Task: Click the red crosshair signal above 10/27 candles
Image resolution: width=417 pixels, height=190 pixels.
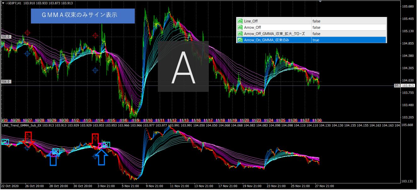Action: pyautogui.click(x=28, y=33)
